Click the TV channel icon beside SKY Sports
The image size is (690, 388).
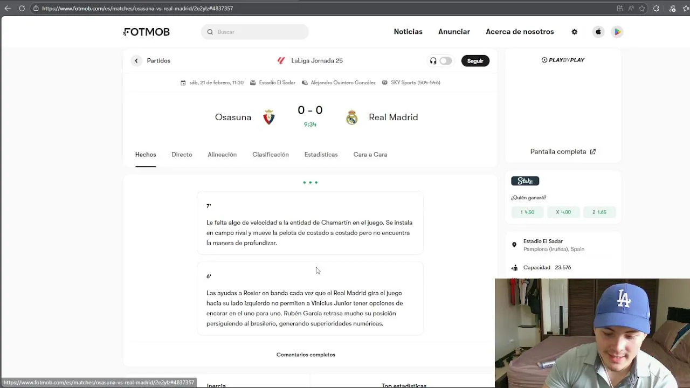pos(385,82)
